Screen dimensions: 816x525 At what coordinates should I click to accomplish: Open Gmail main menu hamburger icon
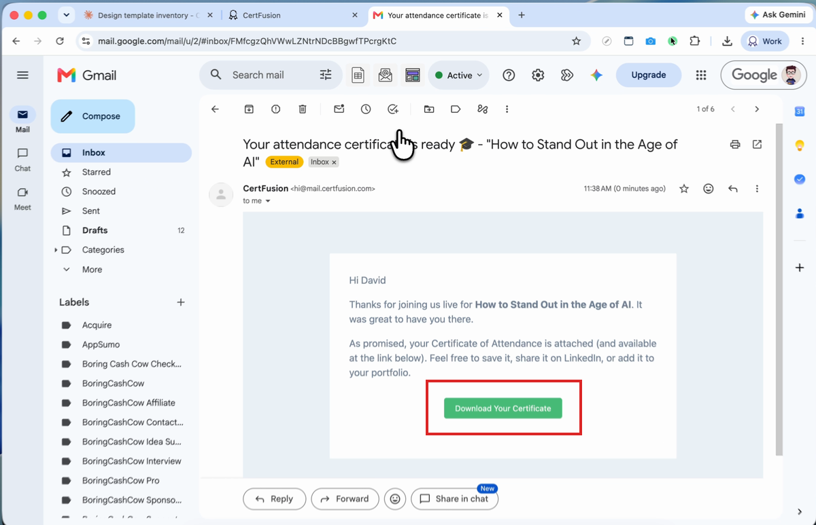tap(22, 75)
